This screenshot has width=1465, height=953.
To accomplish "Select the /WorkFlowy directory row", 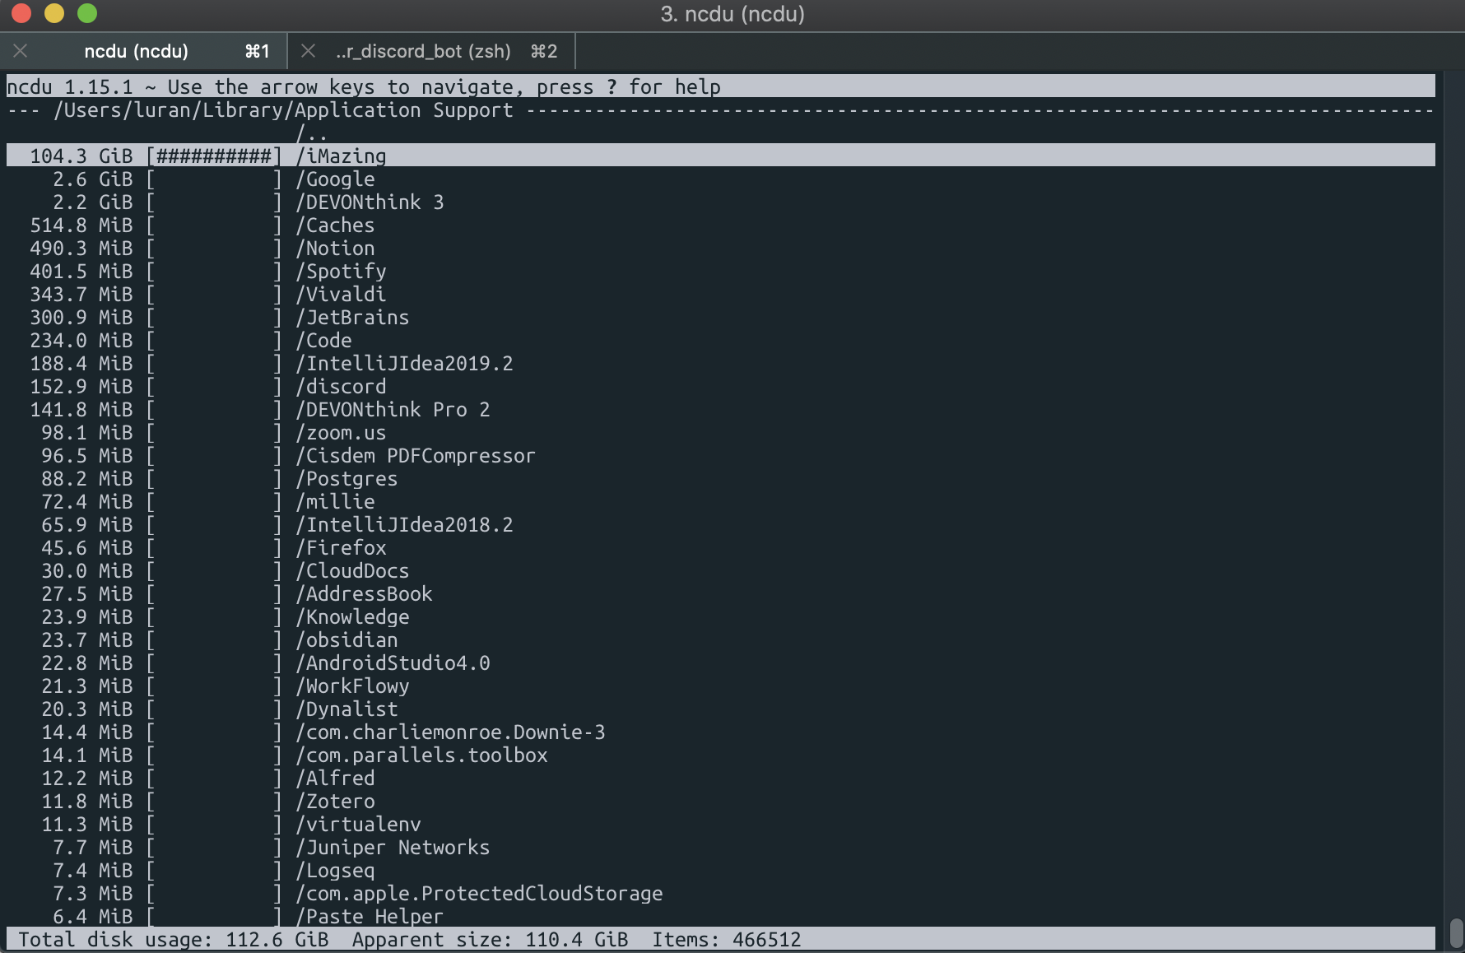I will 721,686.
